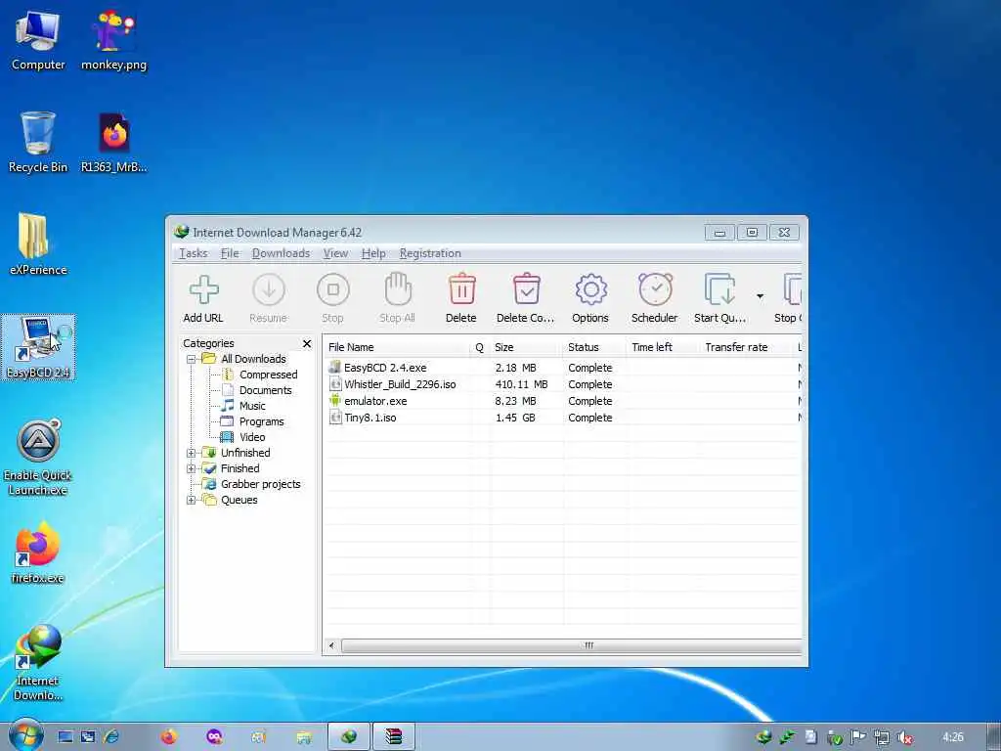Click the Stop toolbar icon
The height and width of the screenshot is (751, 1001).
point(332,290)
